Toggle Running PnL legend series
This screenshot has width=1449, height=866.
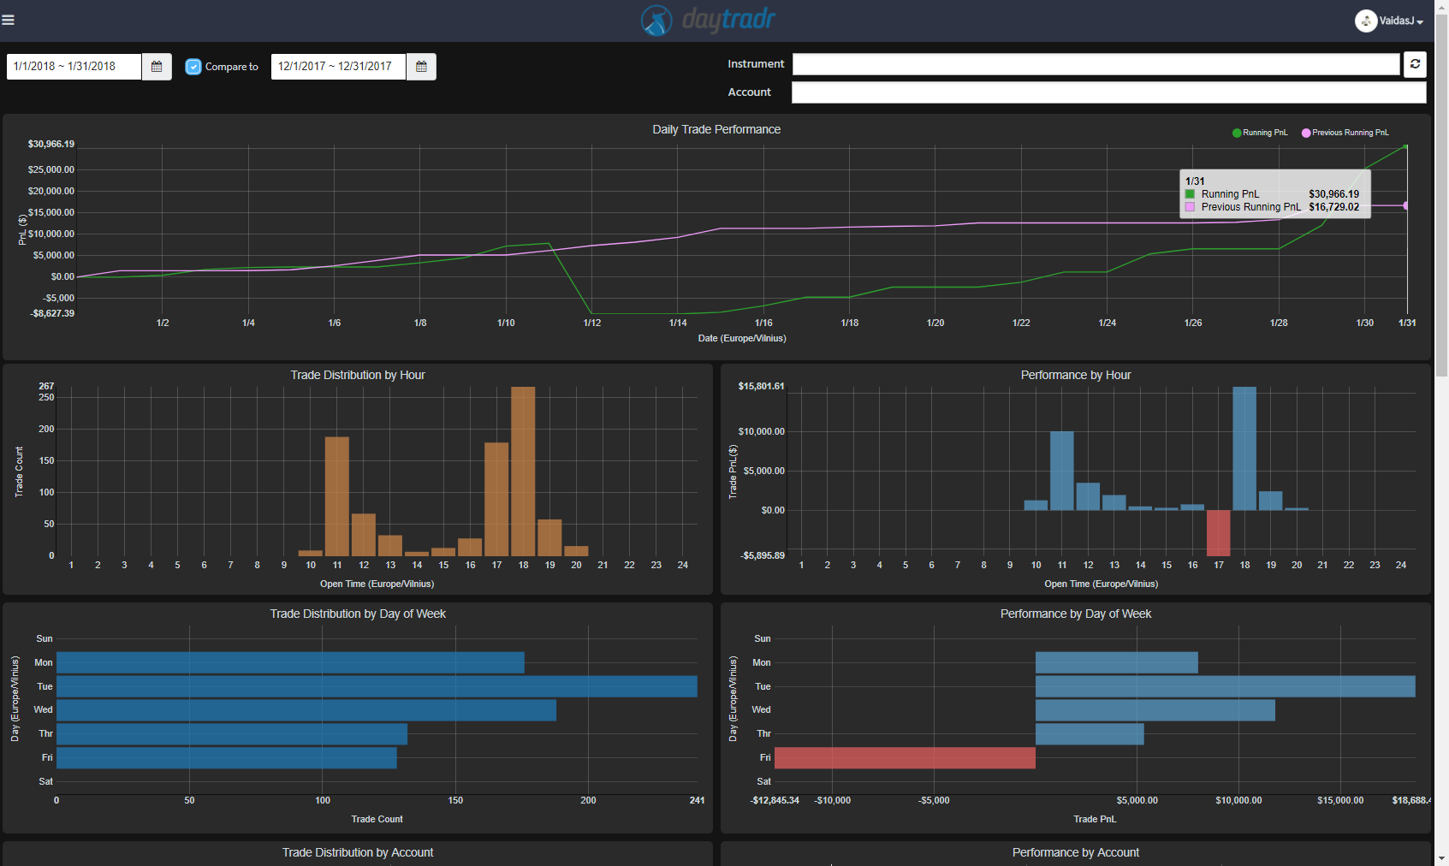point(1259,133)
